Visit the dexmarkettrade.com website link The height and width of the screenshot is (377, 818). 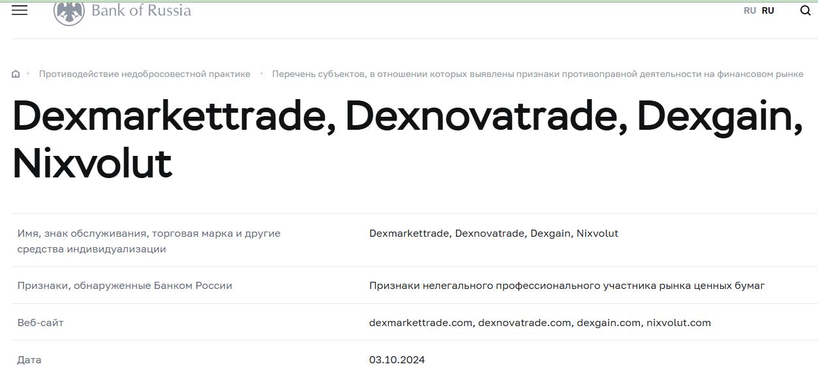pyautogui.click(x=420, y=322)
